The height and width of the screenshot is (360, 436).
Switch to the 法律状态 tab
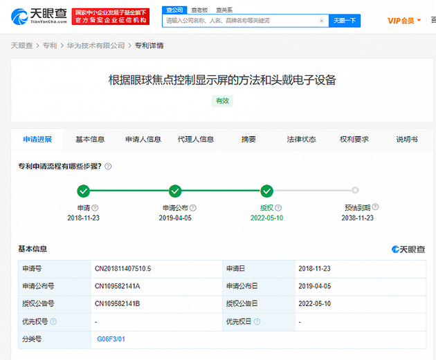coord(302,140)
